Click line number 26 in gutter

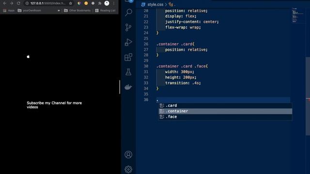click(146, 44)
